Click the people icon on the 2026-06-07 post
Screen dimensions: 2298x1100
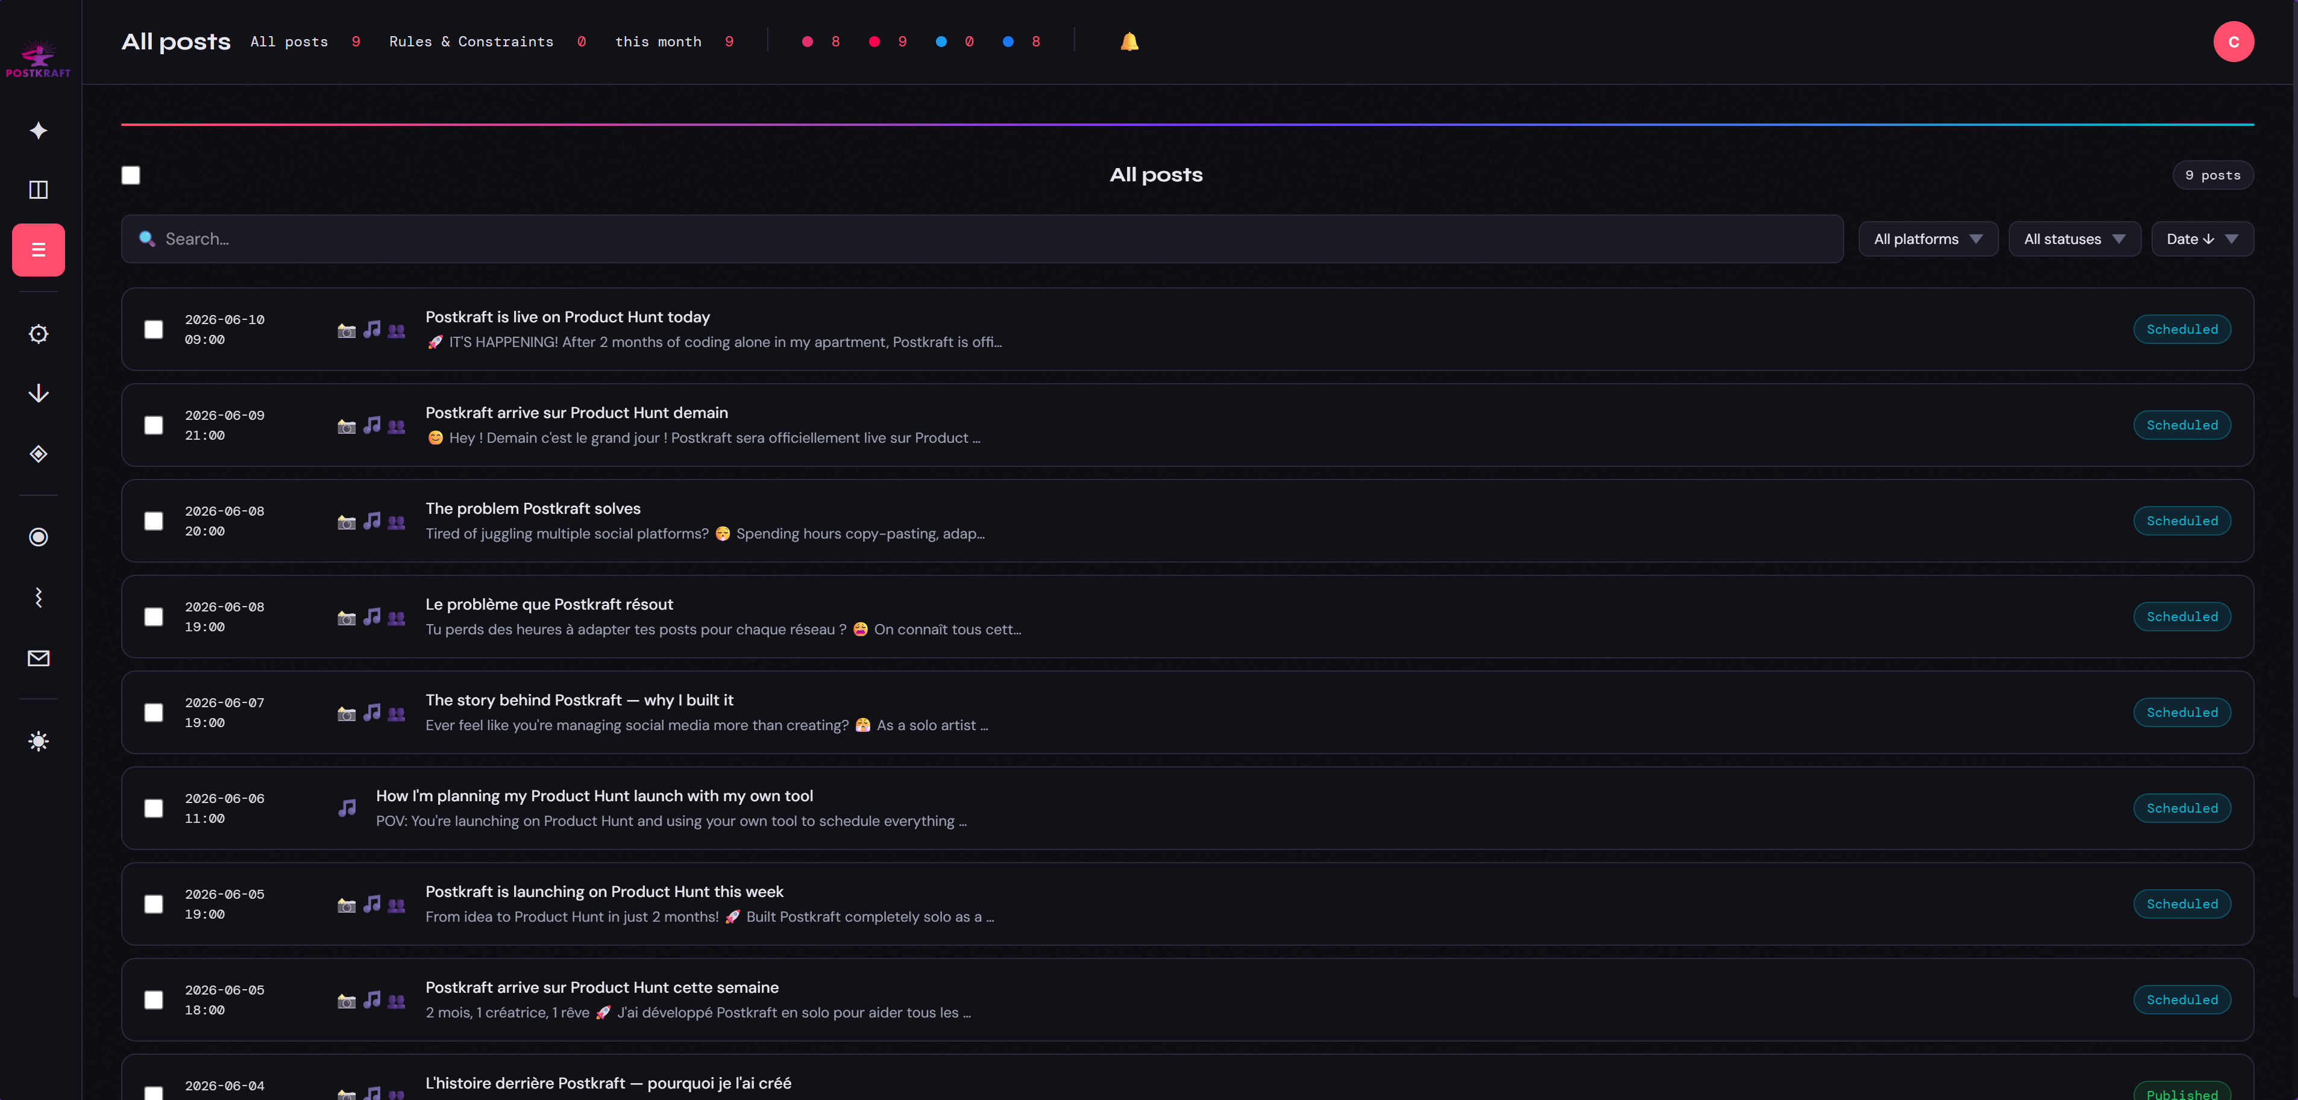pos(396,714)
